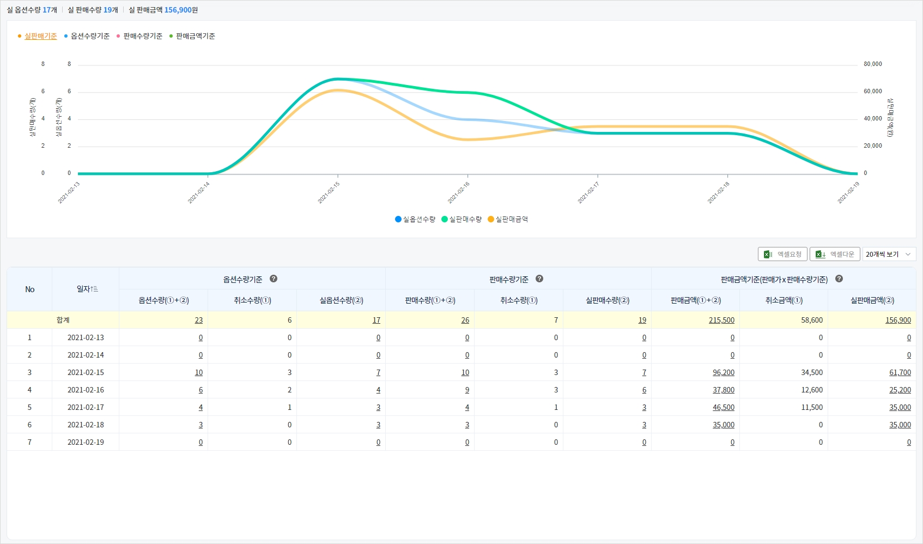Open help icon beside 옵션수량기준 header
Image resolution: width=923 pixels, height=544 pixels.
click(274, 279)
